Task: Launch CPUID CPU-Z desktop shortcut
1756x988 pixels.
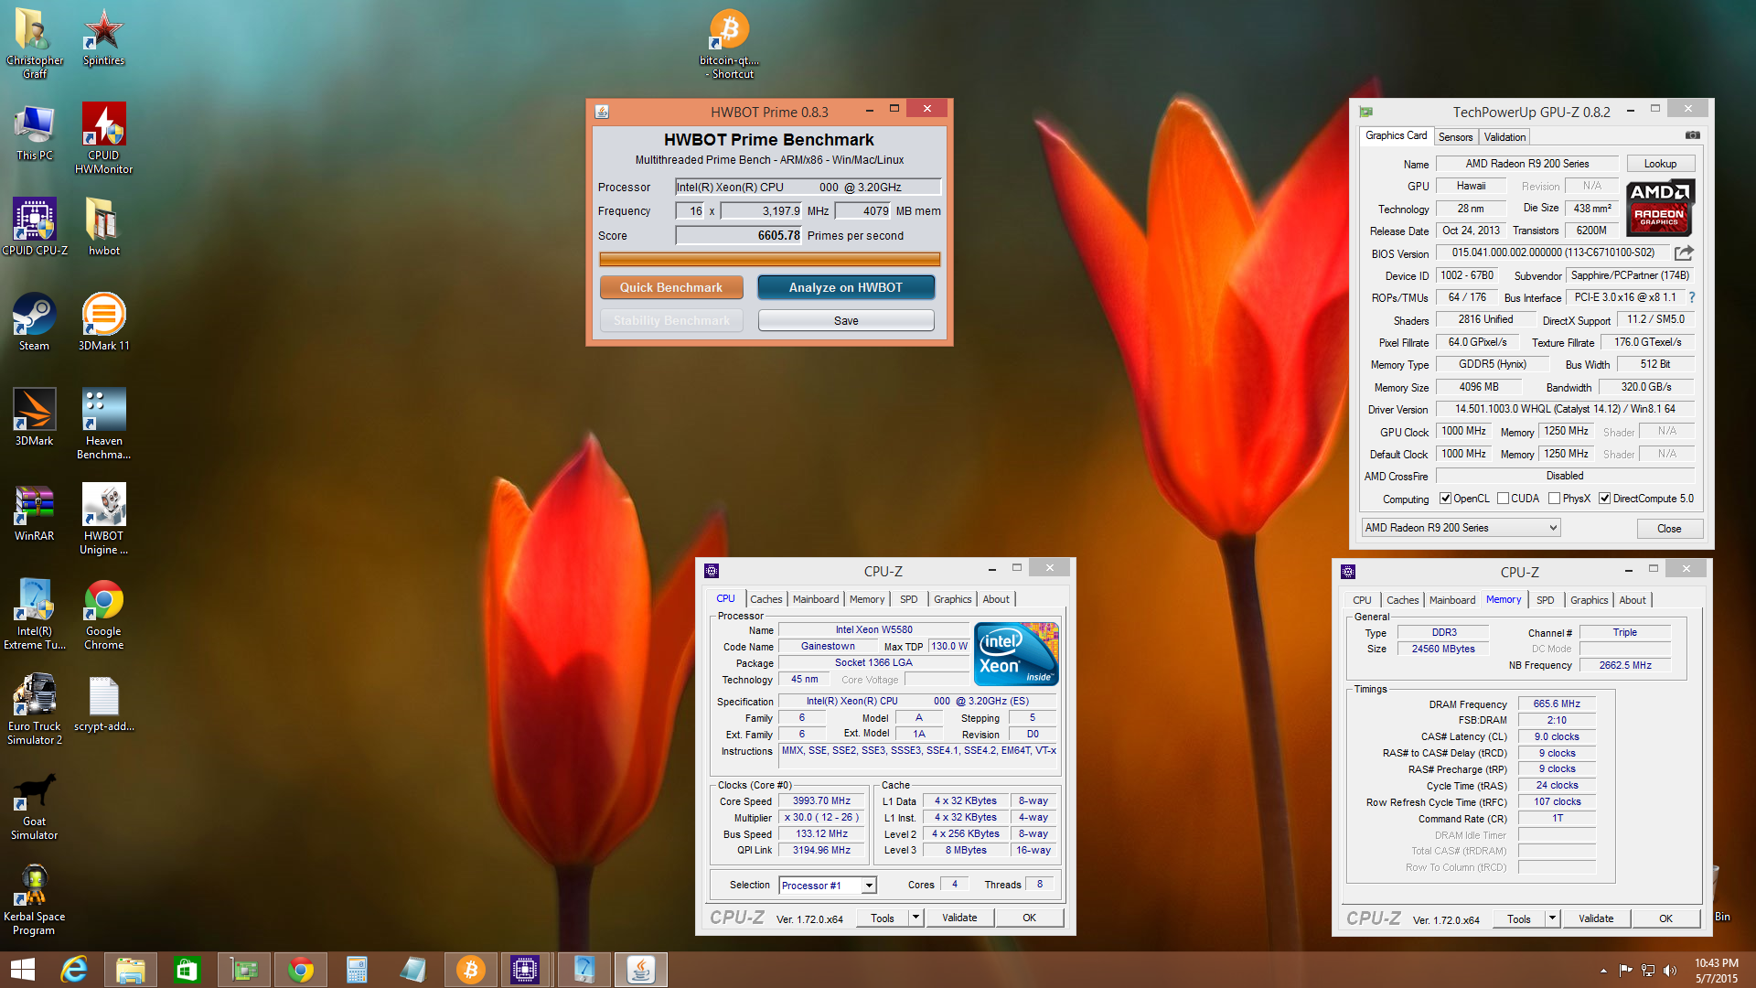Action: 34,227
